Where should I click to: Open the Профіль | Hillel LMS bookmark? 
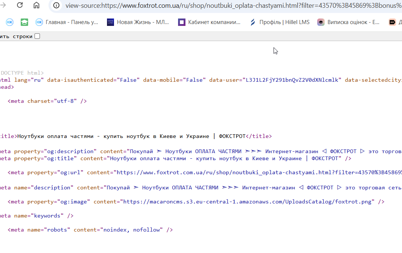(x=279, y=22)
